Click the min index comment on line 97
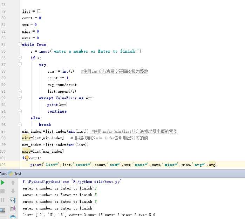The width and height of the screenshot is (245, 219). coord(134,131)
